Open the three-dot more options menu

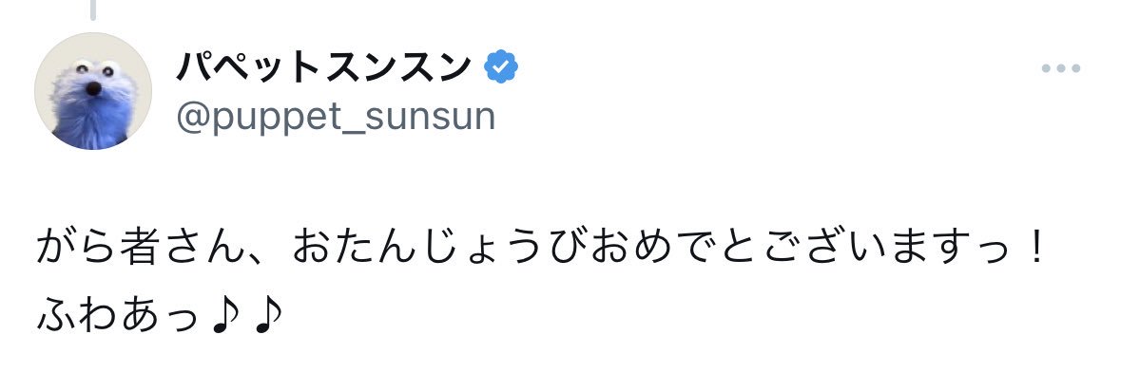pyautogui.click(x=1060, y=69)
